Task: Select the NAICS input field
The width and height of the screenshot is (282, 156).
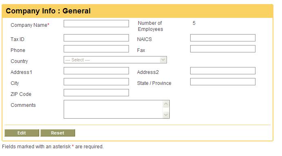Action: 223,38
